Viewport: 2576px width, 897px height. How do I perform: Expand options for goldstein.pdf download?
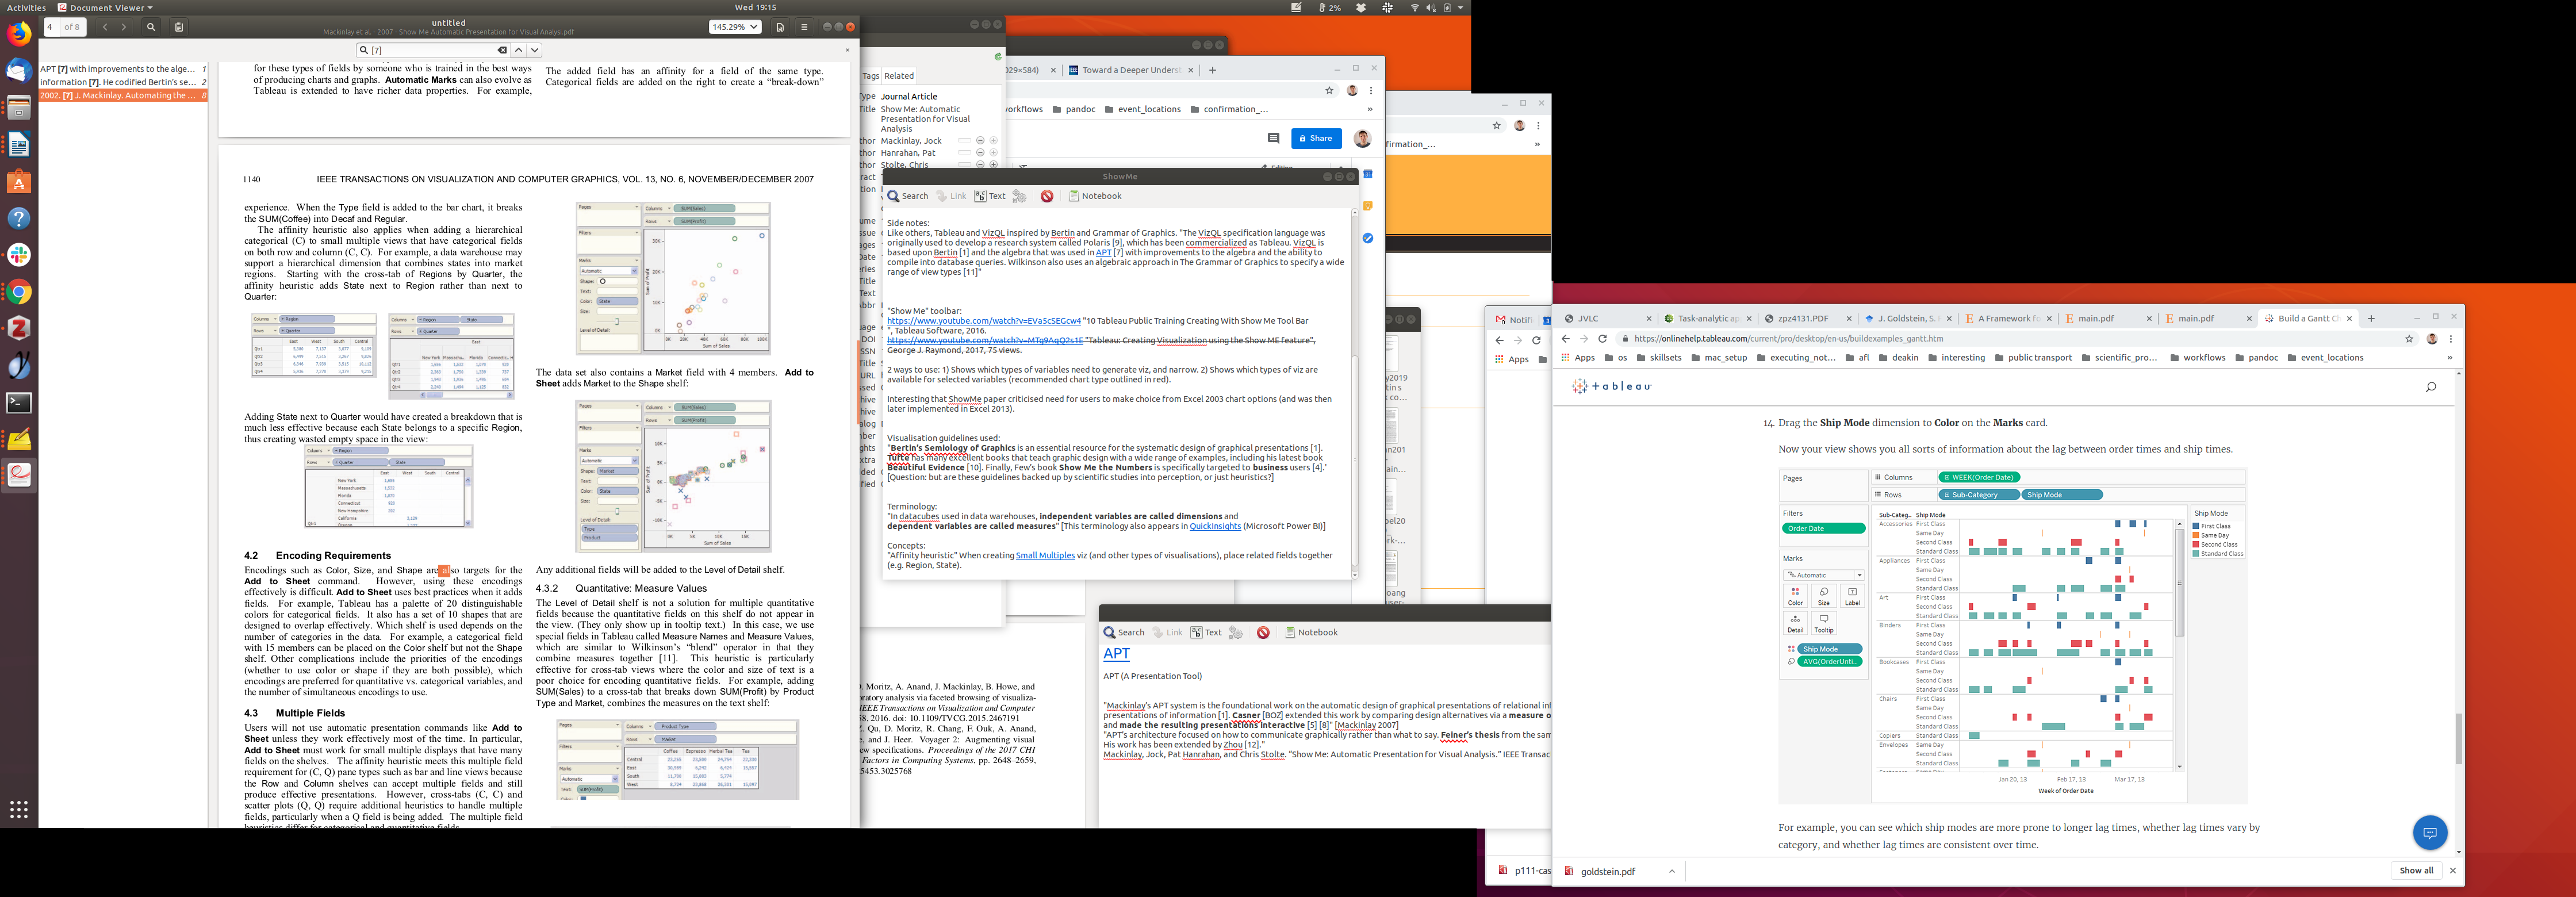tap(1671, 871)
